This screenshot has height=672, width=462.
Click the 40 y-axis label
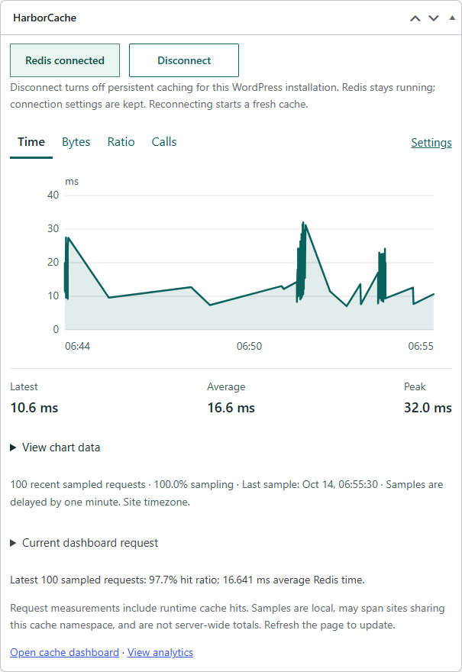[x=53, y=195]
